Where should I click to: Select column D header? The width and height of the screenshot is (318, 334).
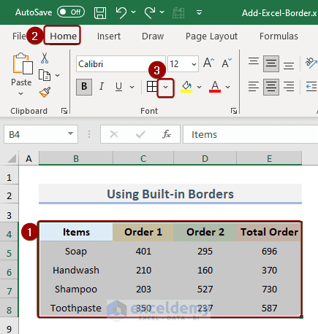[205, 159]
